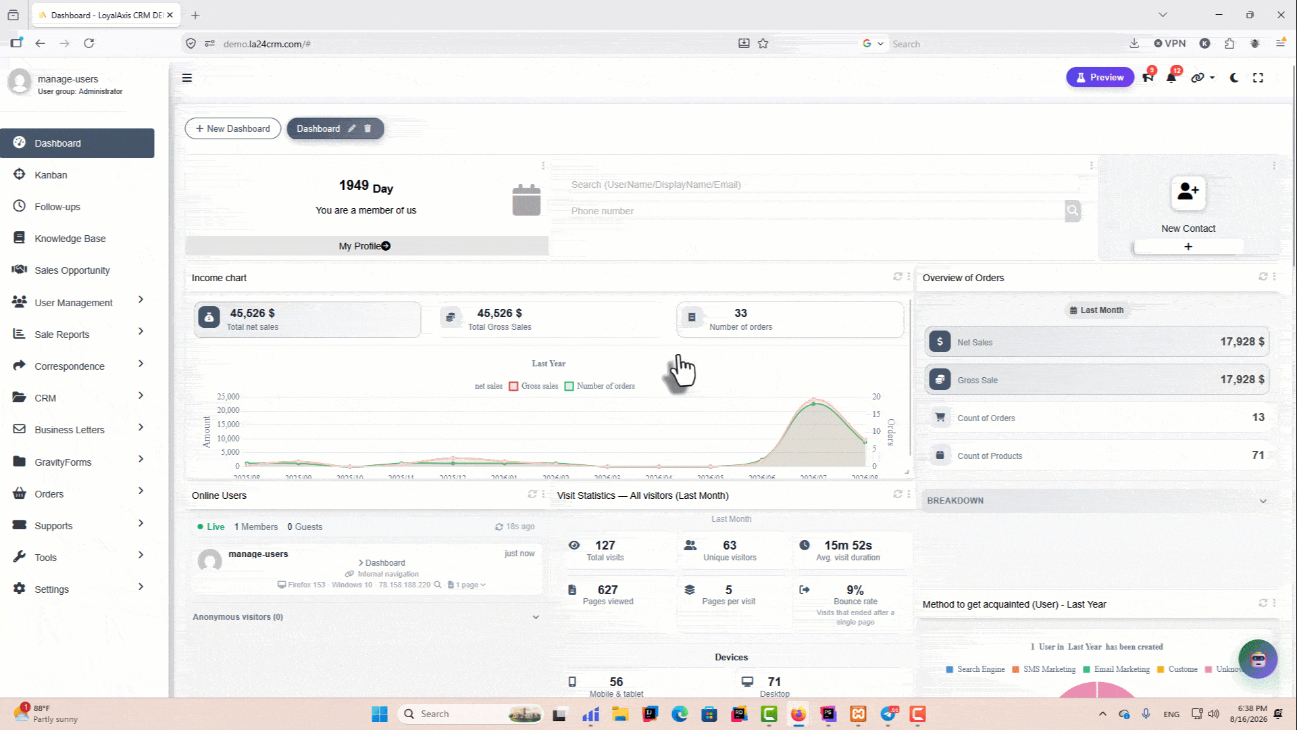The image size is (1297, 730).
Task: Expand CRM submenu
Action: click(77, 397)
